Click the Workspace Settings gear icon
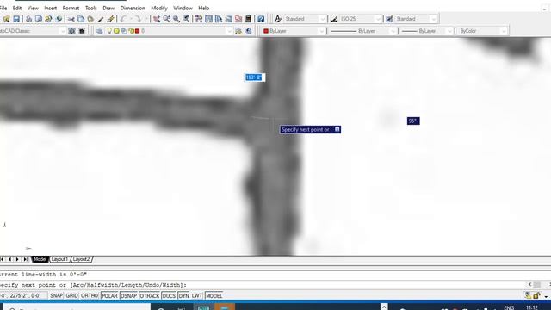 (x=71, y=31)
